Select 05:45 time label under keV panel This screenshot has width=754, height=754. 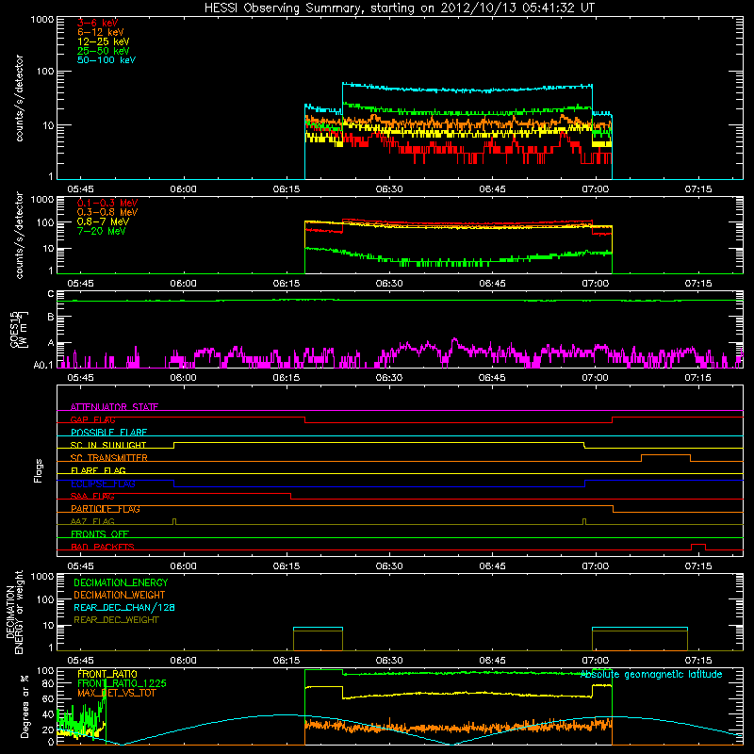tap(80, 189)
